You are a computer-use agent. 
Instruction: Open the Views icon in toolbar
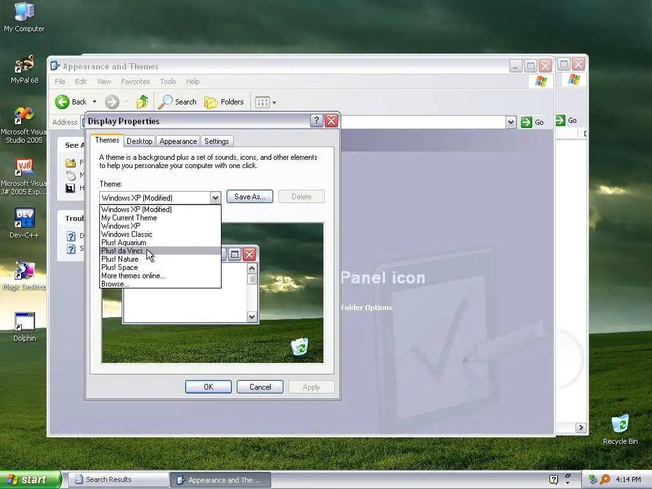[x=262, y=103]
